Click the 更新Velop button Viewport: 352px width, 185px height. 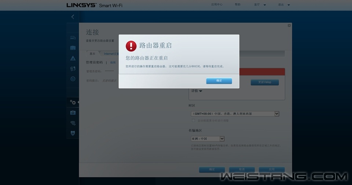point(264,82)
